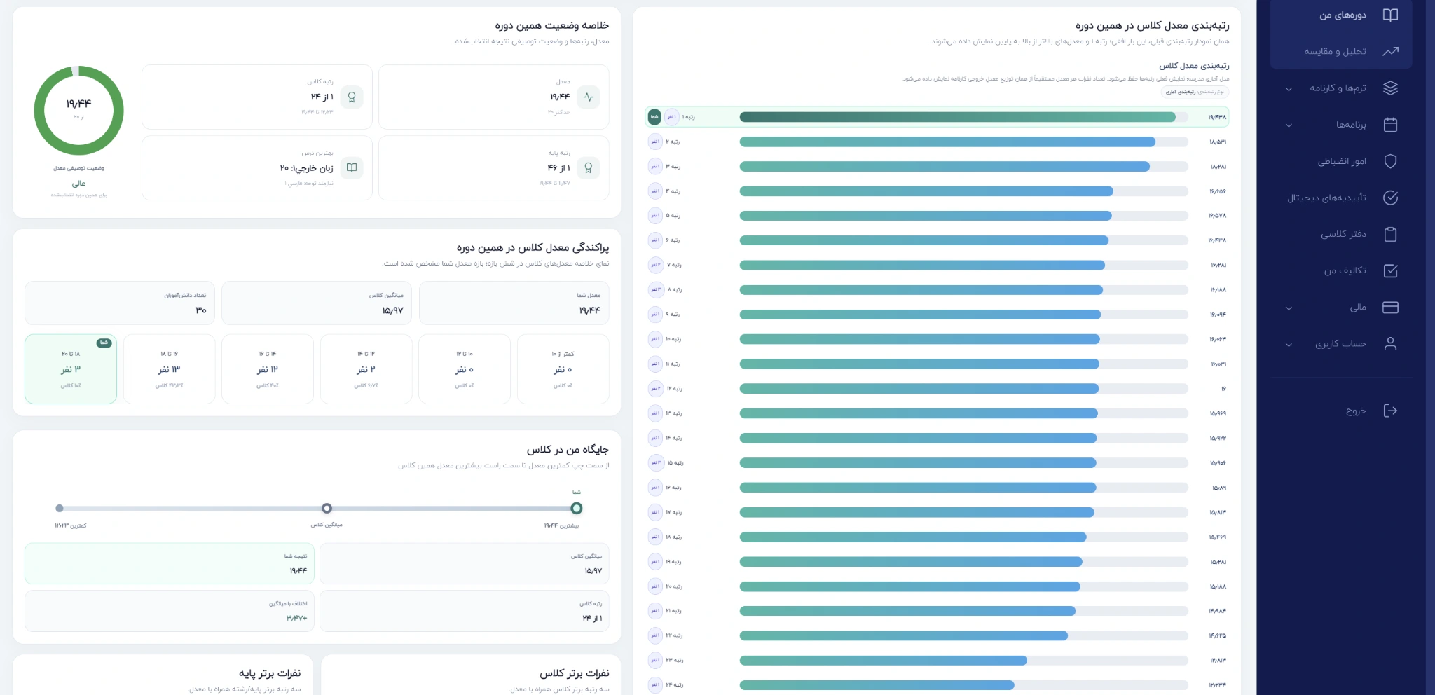The height and width of the screenshot is (695, 1435).
Task: Open دفتر کلاسی clipboard icon
Action: tap(1390, 234)
